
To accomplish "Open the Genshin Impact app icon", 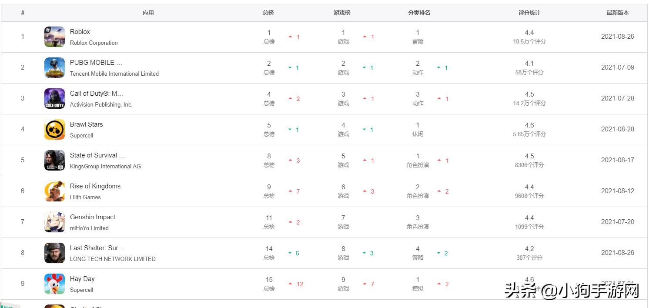I will pos(54,222).
